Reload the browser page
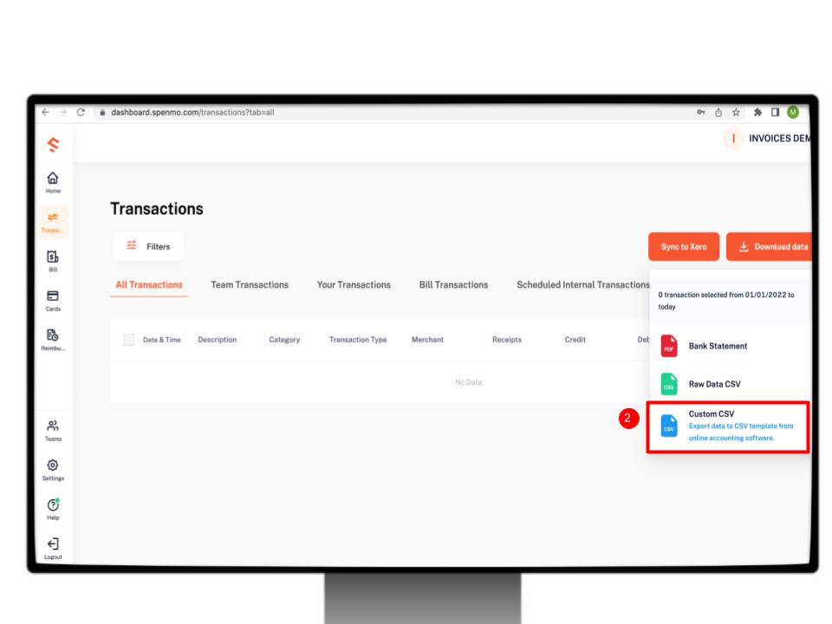This screenshot has width=832, height=624. tap(81, 112)
